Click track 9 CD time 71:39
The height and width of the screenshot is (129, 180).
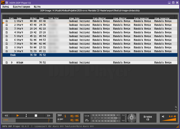point(33,51)
